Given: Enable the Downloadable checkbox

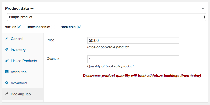Looking at the screenshot, I should [x=53, y=27].
